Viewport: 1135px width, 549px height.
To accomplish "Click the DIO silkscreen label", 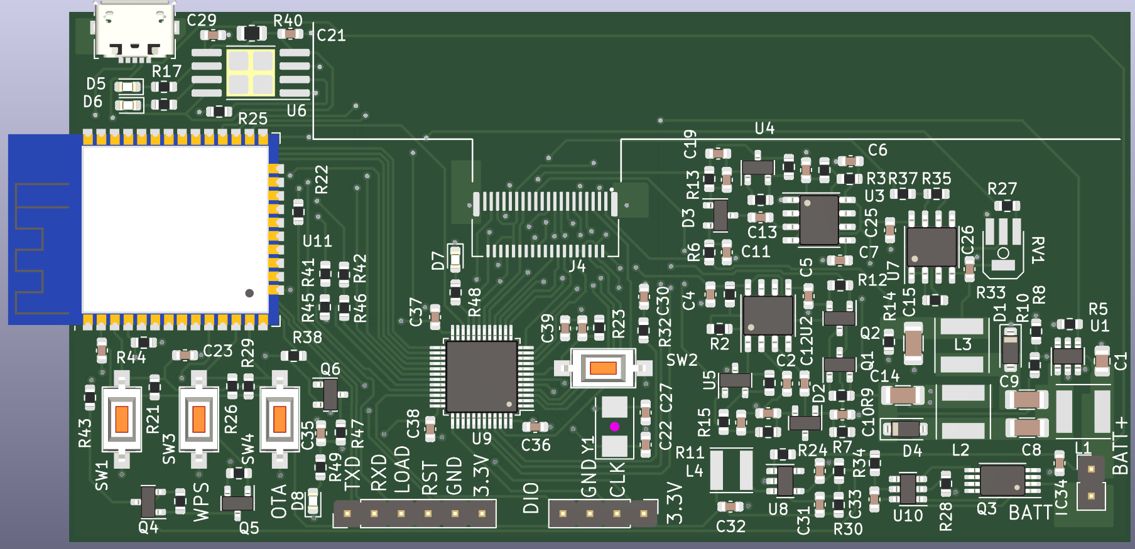I will click(x=531, y=498).
